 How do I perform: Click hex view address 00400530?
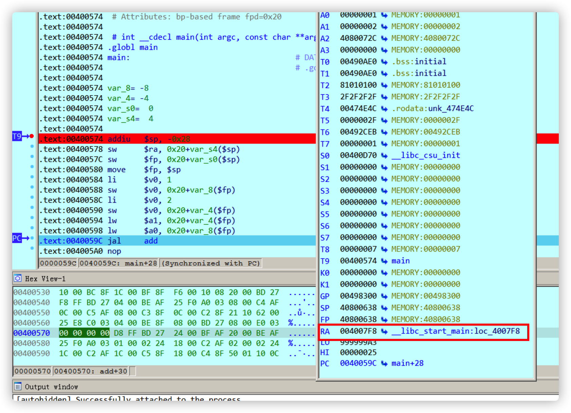pos(32,292)
